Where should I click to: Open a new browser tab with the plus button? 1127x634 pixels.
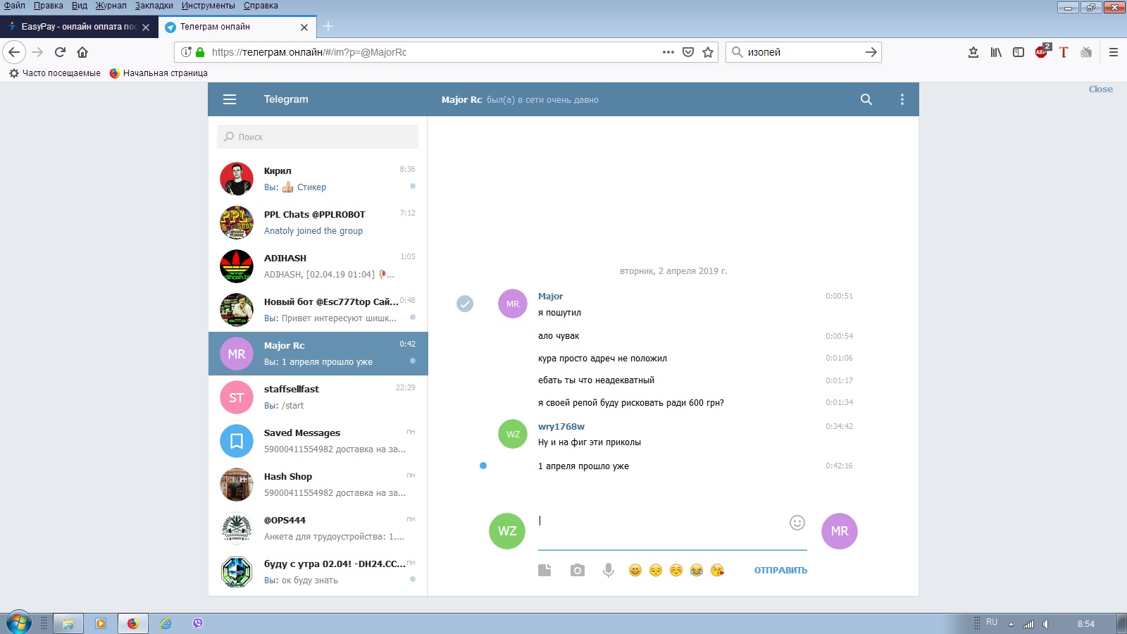click(x=328, y=27)
